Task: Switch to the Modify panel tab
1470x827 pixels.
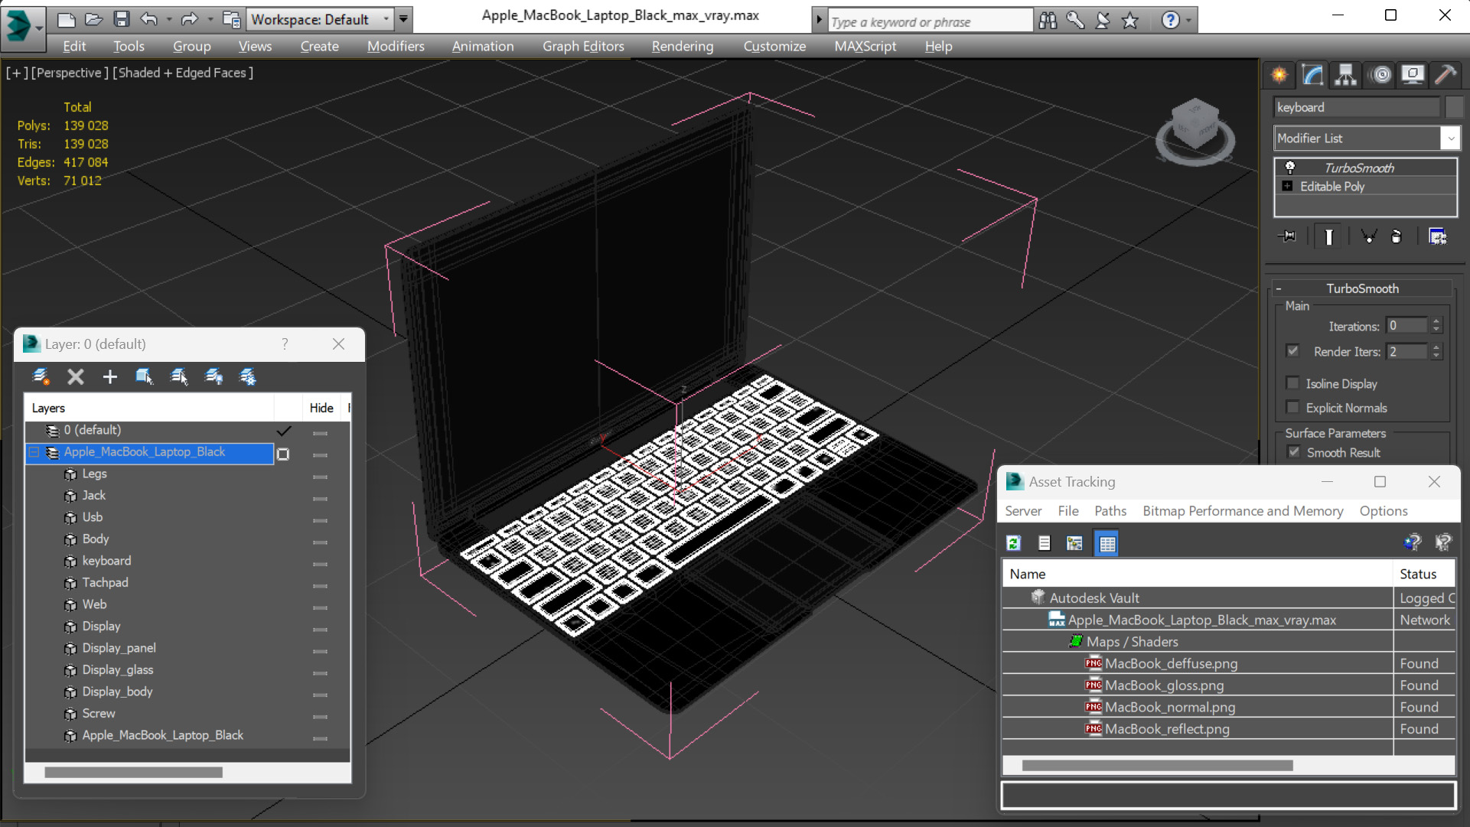Action: (1313, 75)
